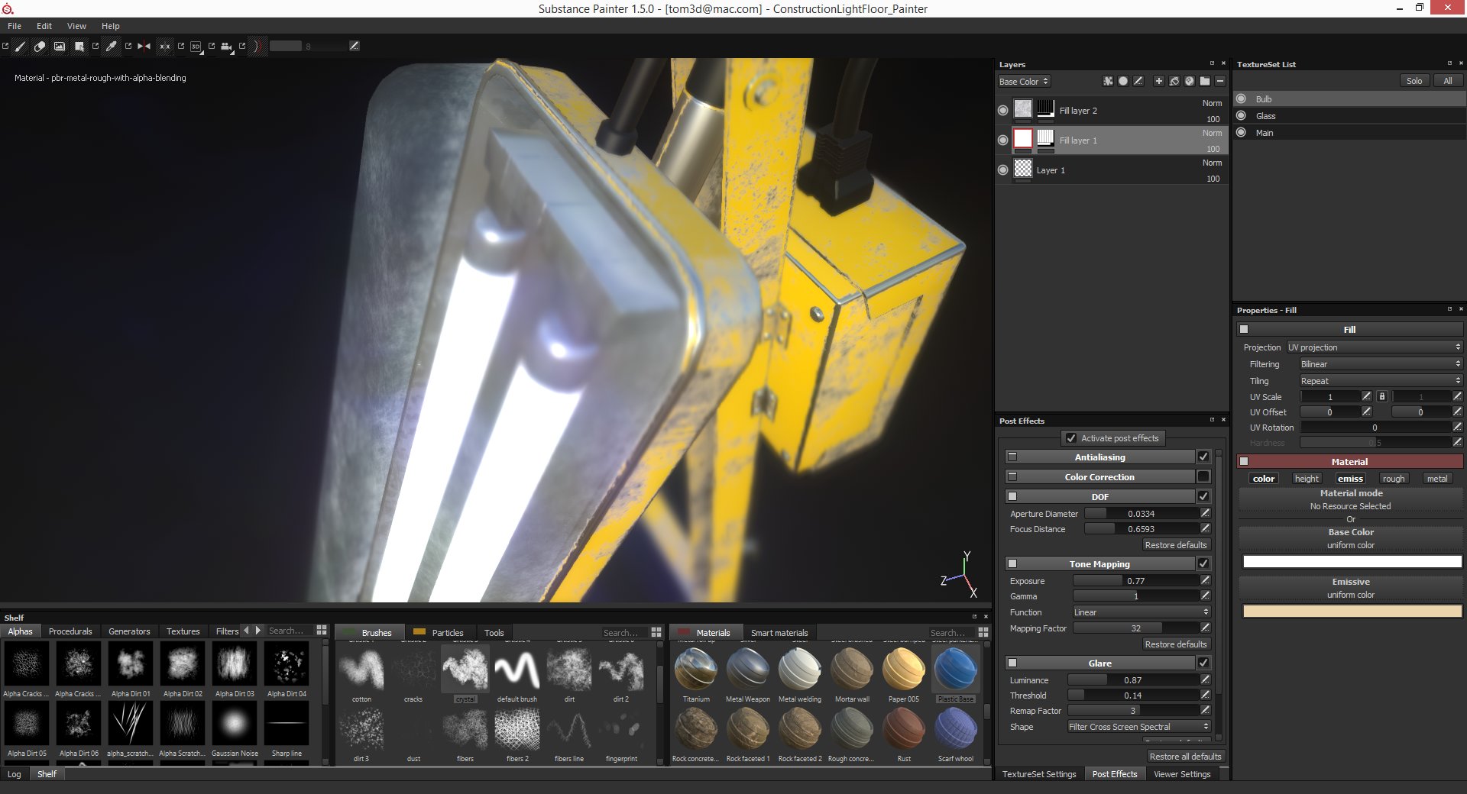Activate the Projection painting tool
Image resolution: width=1467 pixels, height=794 pixels.
(x=60, y=46)
